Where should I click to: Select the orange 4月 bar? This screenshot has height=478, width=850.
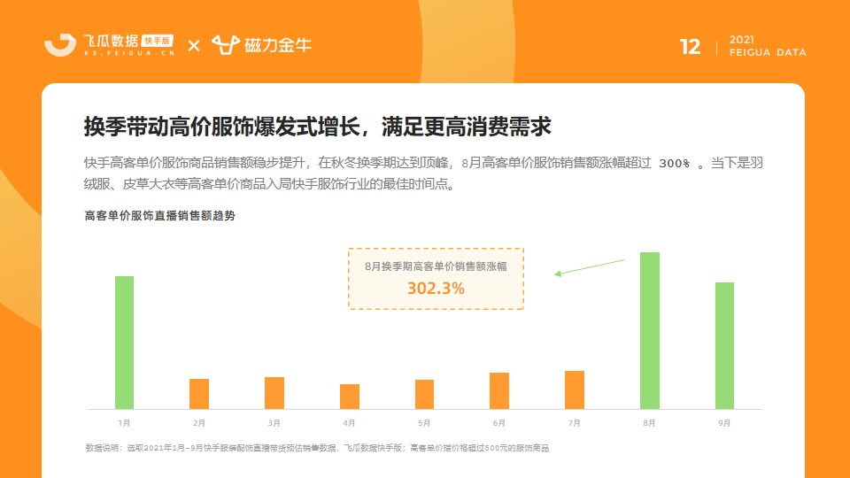350,397
